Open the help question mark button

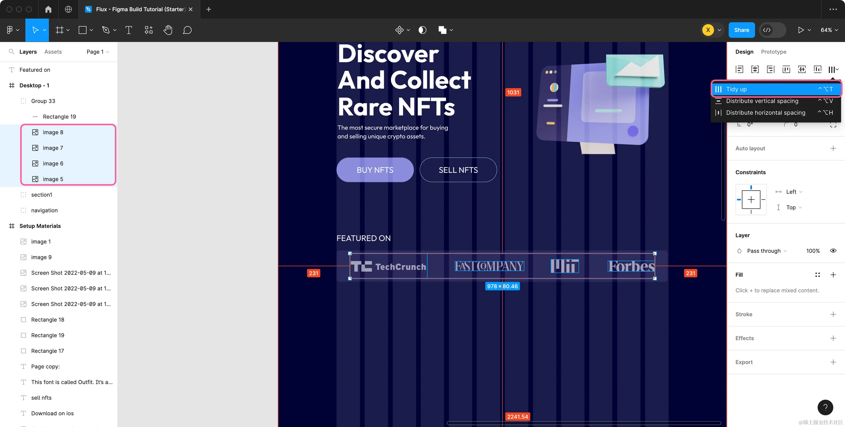tap(825, 407)
